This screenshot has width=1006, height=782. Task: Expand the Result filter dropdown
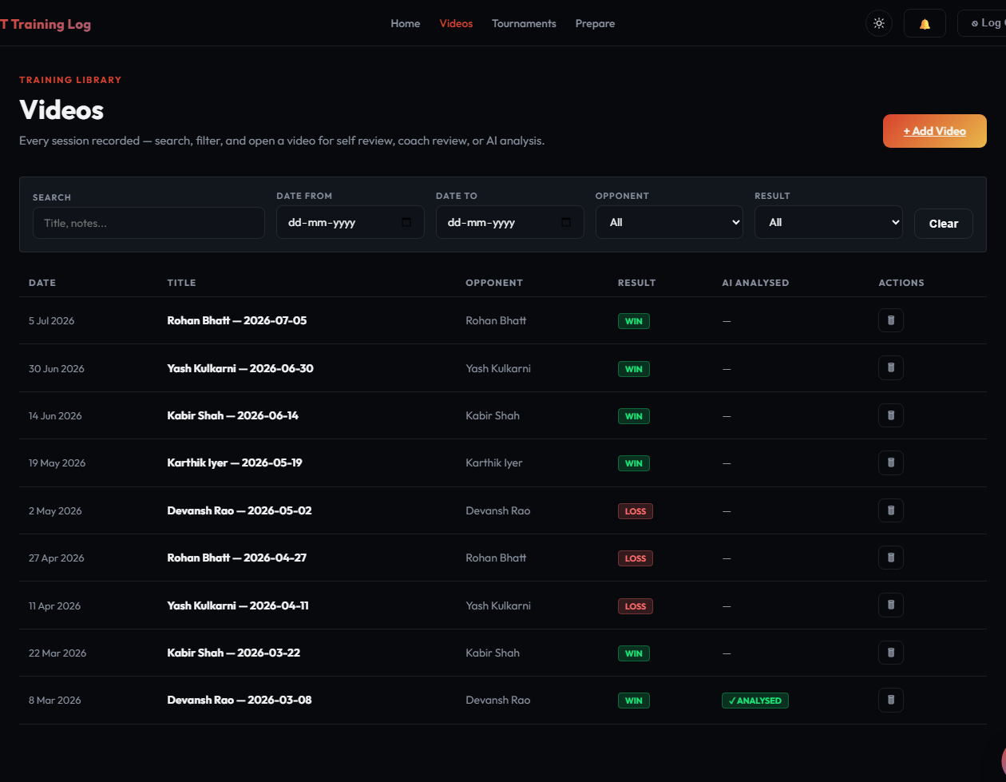(829, 222)
